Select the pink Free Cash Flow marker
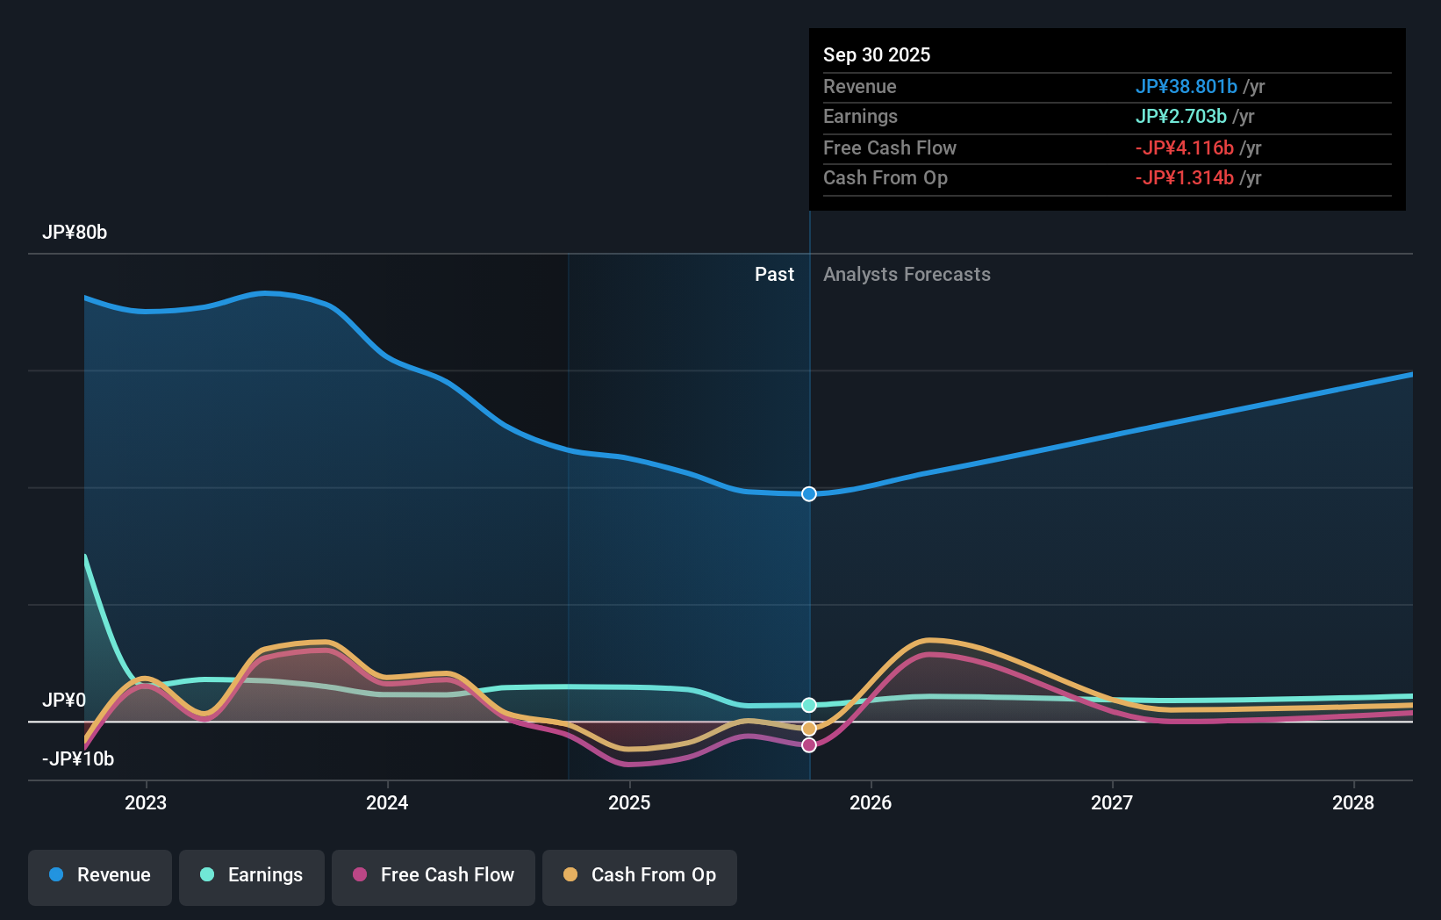The width and height of the screenshot is (1441, 920). (808, 744)
